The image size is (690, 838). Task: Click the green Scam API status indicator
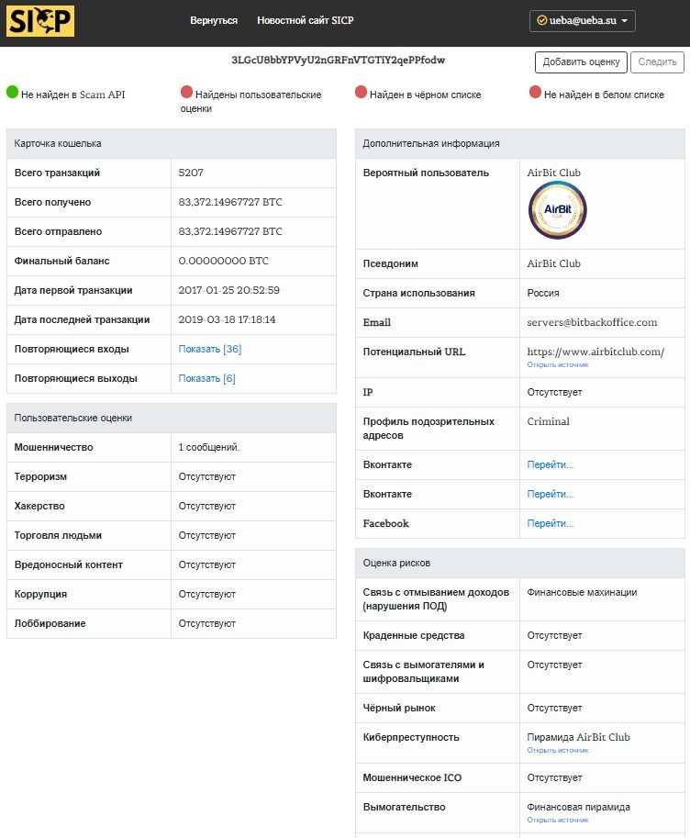[x=13, y=92]
